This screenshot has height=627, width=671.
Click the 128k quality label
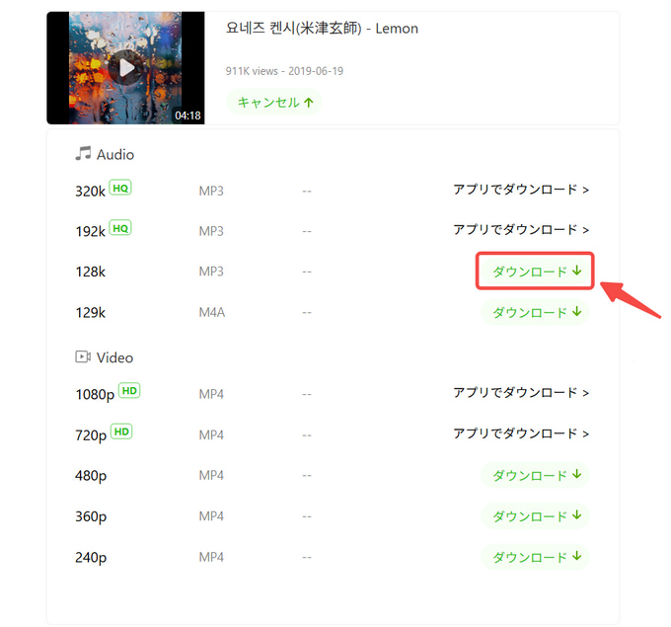pyautogui.click(x=91, y=272)
